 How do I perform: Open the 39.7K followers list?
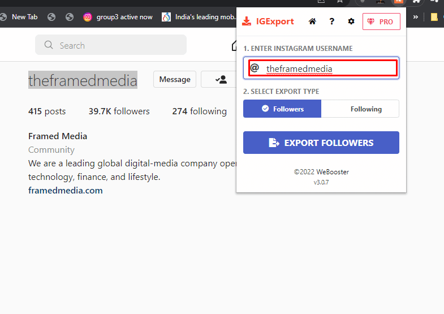pyautogui.click(x=119, y=111)
